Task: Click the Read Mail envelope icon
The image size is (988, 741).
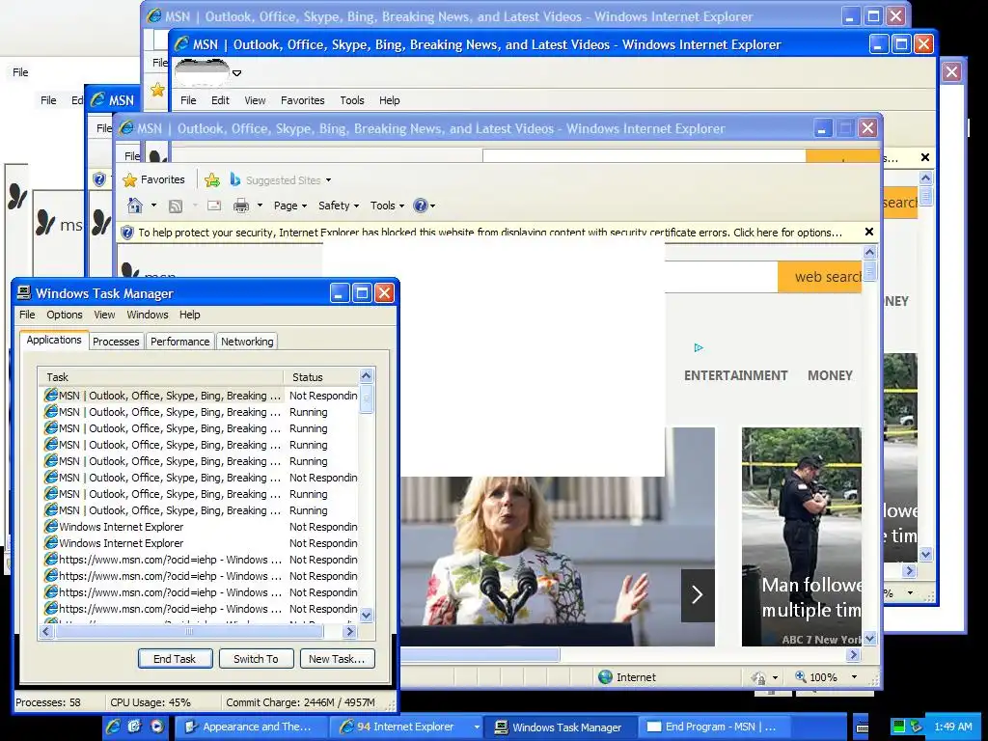Action: tap(214, 206)
